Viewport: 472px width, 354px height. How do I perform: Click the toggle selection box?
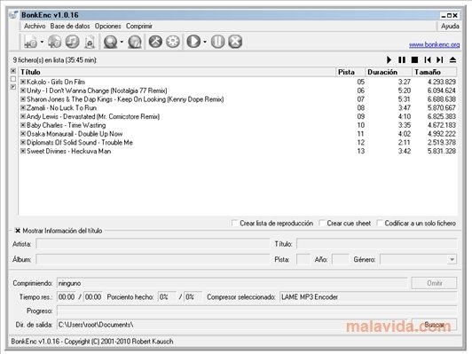tap(13, 87)
